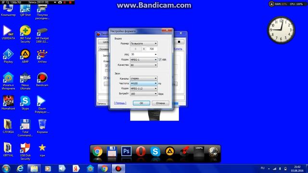Image resolution: width=308 pixels, height=173 pixels.
Task: Switch to Bandicam in the taskbar
Action: tap(118, 169)
